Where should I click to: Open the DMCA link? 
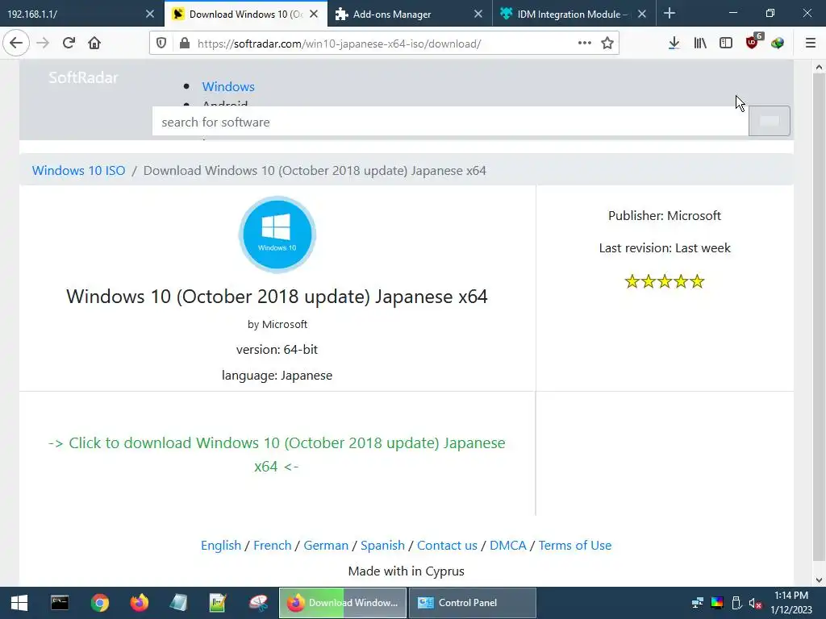click(508, 546)
